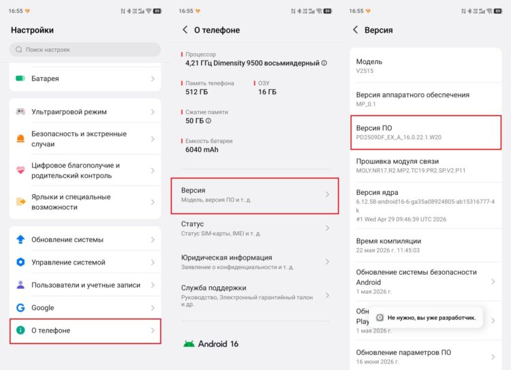Open the Обновление системы безопасности Android chevron
Viewport: 511px width, 370px height.
pos(493,281)
